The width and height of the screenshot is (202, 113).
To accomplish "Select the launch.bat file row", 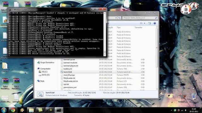I will click(x=103, y=72).
